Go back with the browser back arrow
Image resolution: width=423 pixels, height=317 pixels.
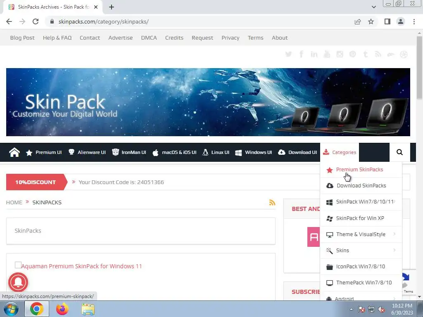pyautogui.click(x=9, y=21)
